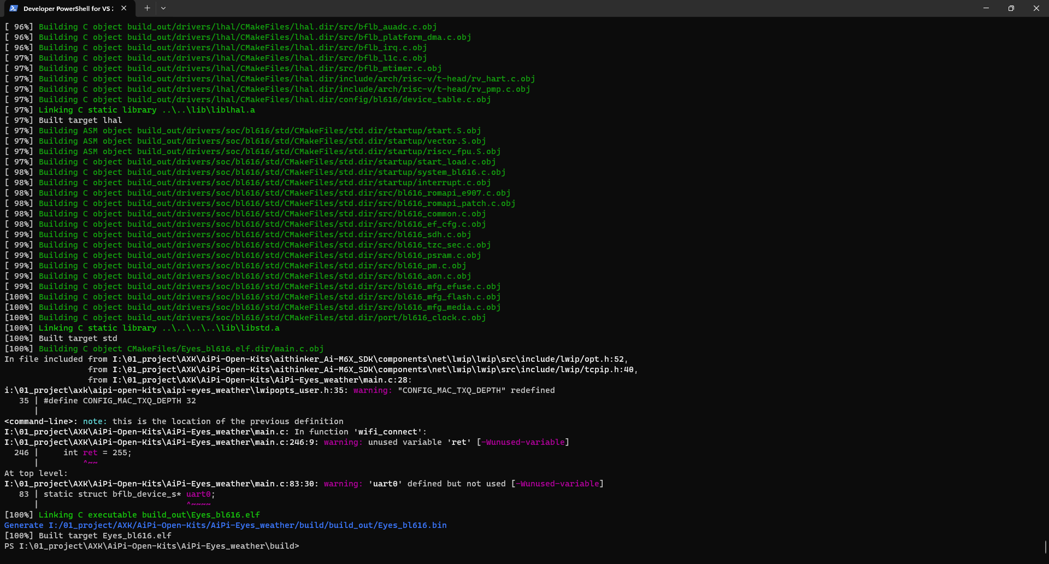The height and width of the screenshot is (564, 1049).
Task: Click the bl616_mfg_efuse.c.obj line
Action: pos(252,286)
